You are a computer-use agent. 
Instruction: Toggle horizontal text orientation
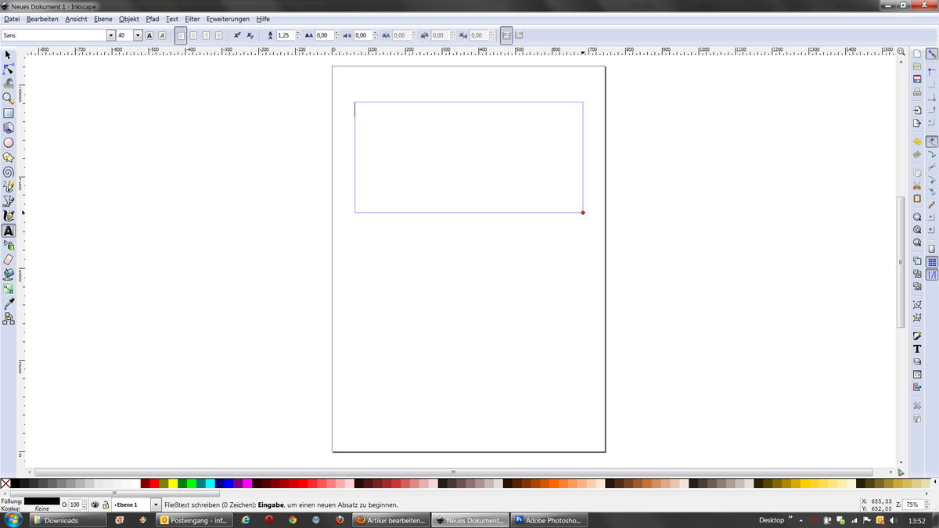click(x=506, y=35)
